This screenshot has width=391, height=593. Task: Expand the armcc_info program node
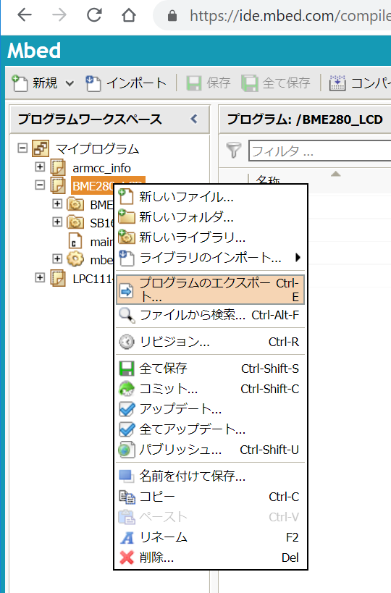pyautogui.click(x=40, y=167)
